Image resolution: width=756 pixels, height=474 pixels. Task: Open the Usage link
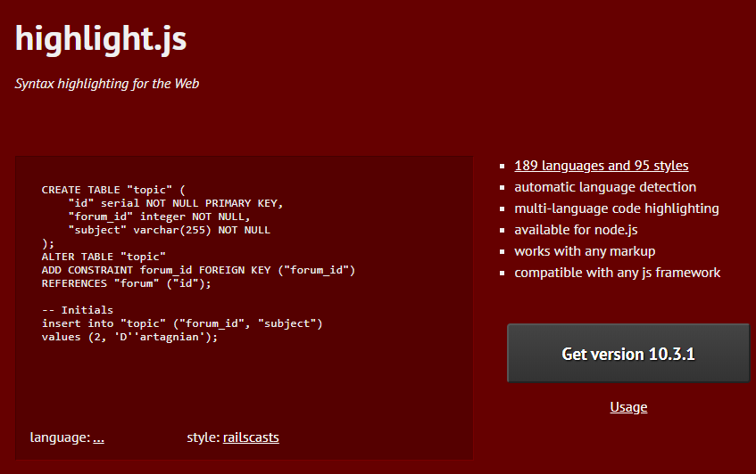click(628, 407)
